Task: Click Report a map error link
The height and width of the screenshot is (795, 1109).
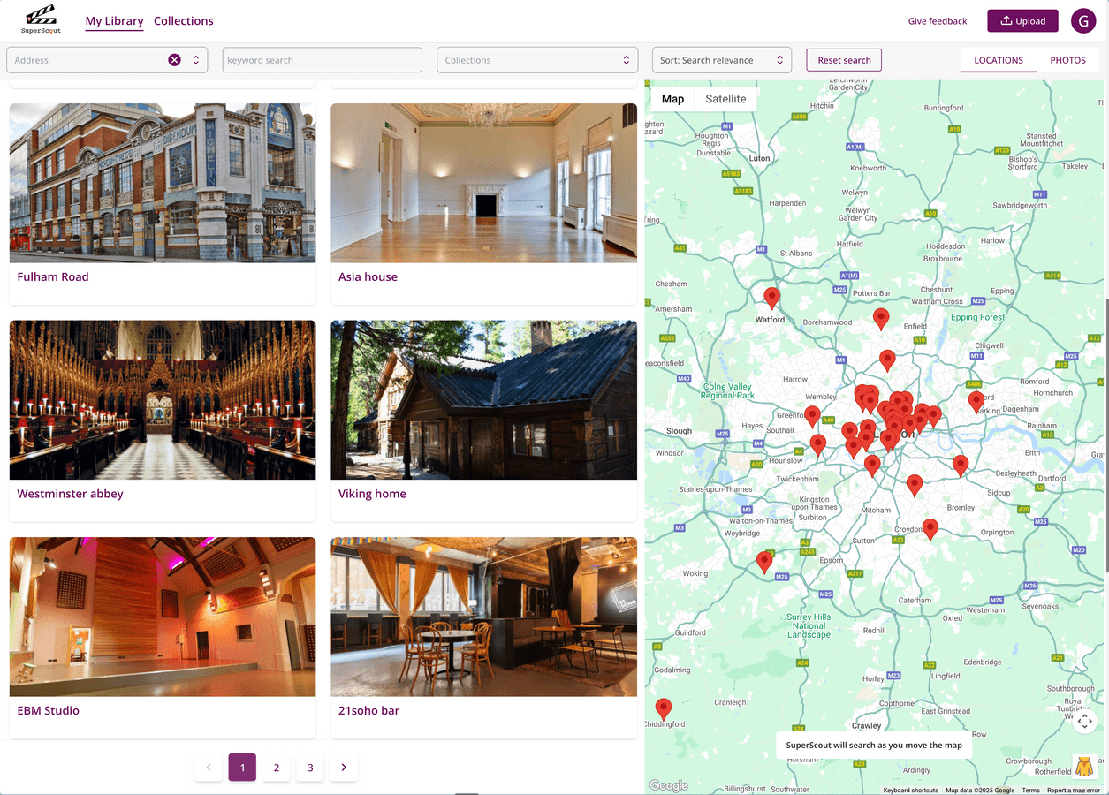Action: 1074,791
